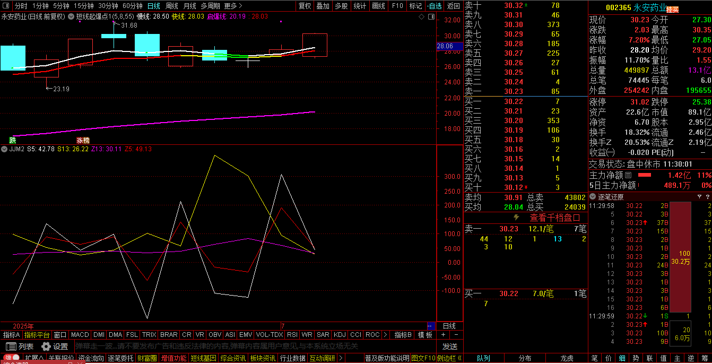This screenshot has height=364, width=712.
Task: Switch to 队列 queue tab
Action: point(484,358)
